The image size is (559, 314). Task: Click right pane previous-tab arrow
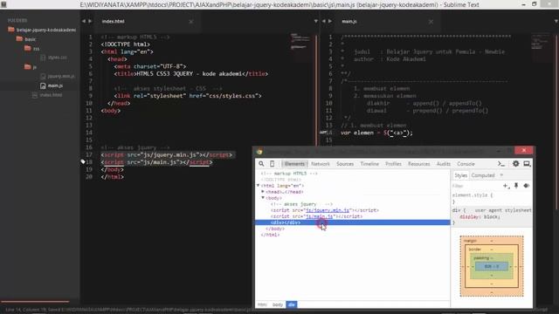point(324,21)
